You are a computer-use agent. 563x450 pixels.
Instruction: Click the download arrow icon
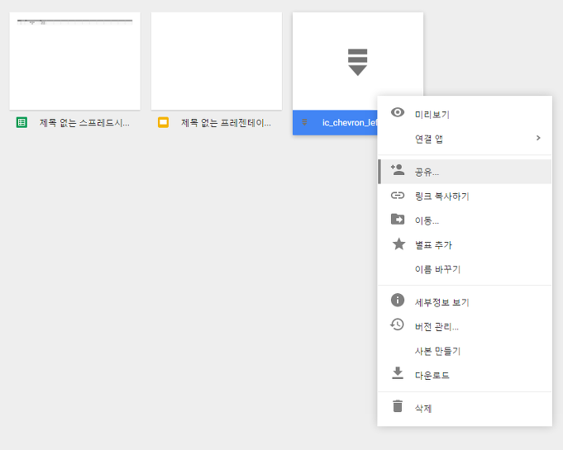(x=398, y=373)
